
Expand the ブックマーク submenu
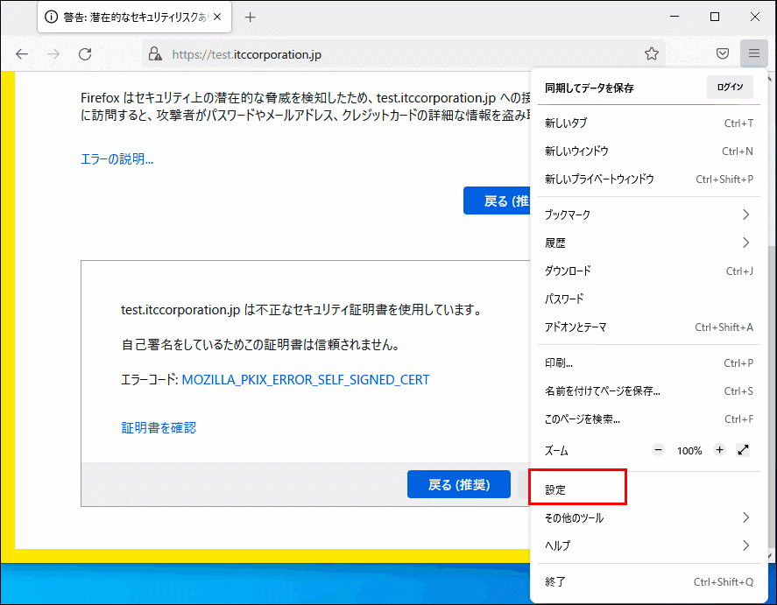point(648,215)
